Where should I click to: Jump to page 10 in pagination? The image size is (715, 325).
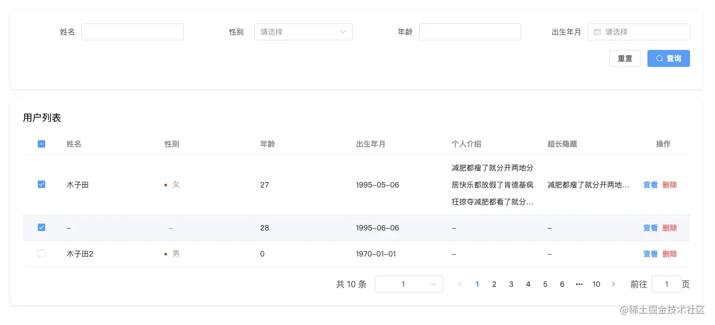(596, 284)
